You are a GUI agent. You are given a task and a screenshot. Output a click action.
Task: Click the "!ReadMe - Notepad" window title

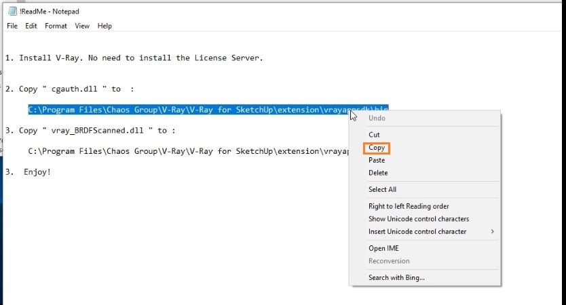[x=50, y=12]
